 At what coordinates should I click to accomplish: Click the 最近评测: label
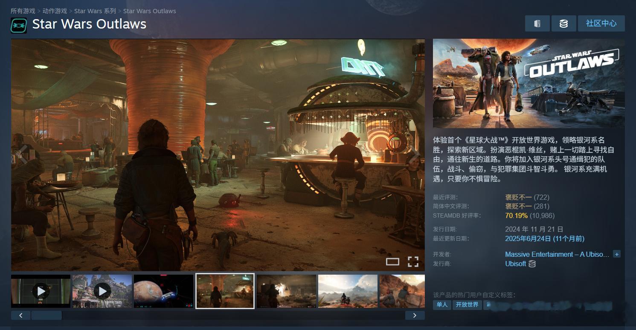(445, 197)
